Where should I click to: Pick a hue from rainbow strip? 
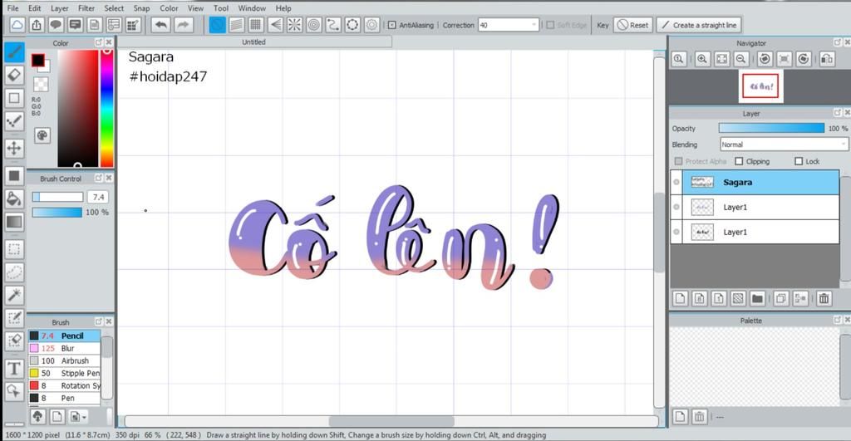pyautogui.click(x=107, y=108)
